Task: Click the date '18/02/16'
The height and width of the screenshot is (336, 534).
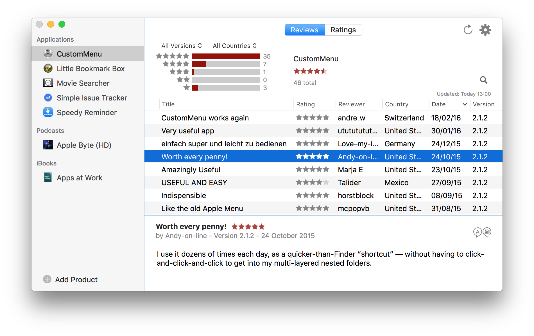Action: click(x=446, y=118)
